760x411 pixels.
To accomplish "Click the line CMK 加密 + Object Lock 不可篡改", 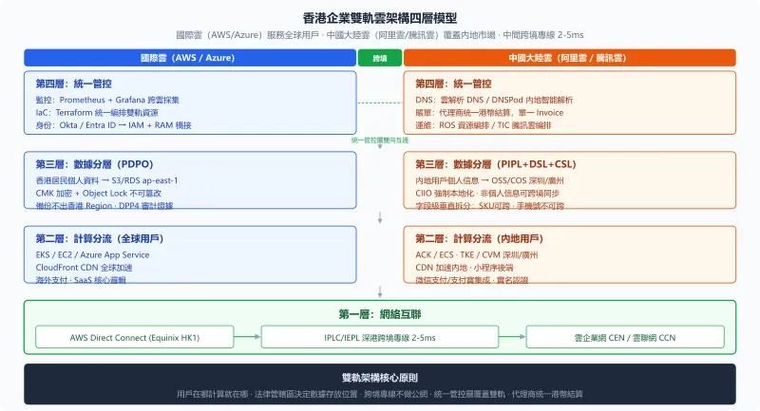I will click(99, 193).
